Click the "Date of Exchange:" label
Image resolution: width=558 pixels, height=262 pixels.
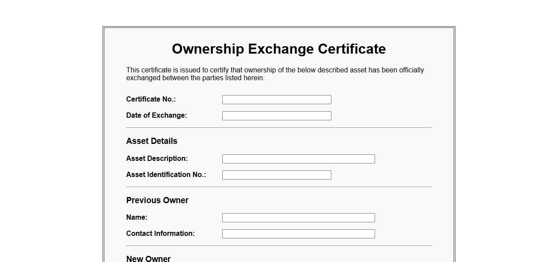[156, 116]
